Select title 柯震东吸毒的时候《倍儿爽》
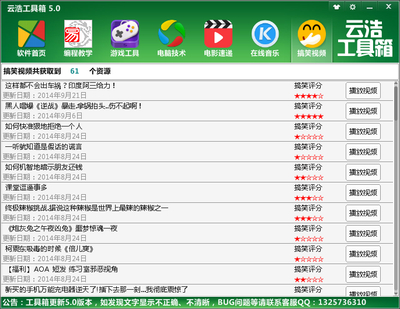This screenshot has width=400, height=309. coord(49,248)
